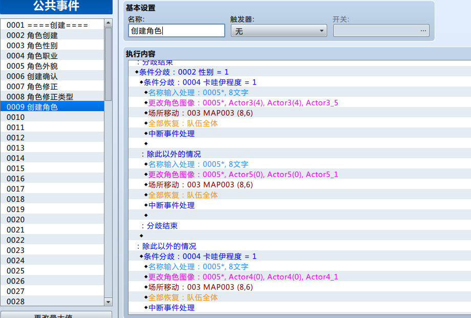Select empty common event slot 0013

click(52, 147)
